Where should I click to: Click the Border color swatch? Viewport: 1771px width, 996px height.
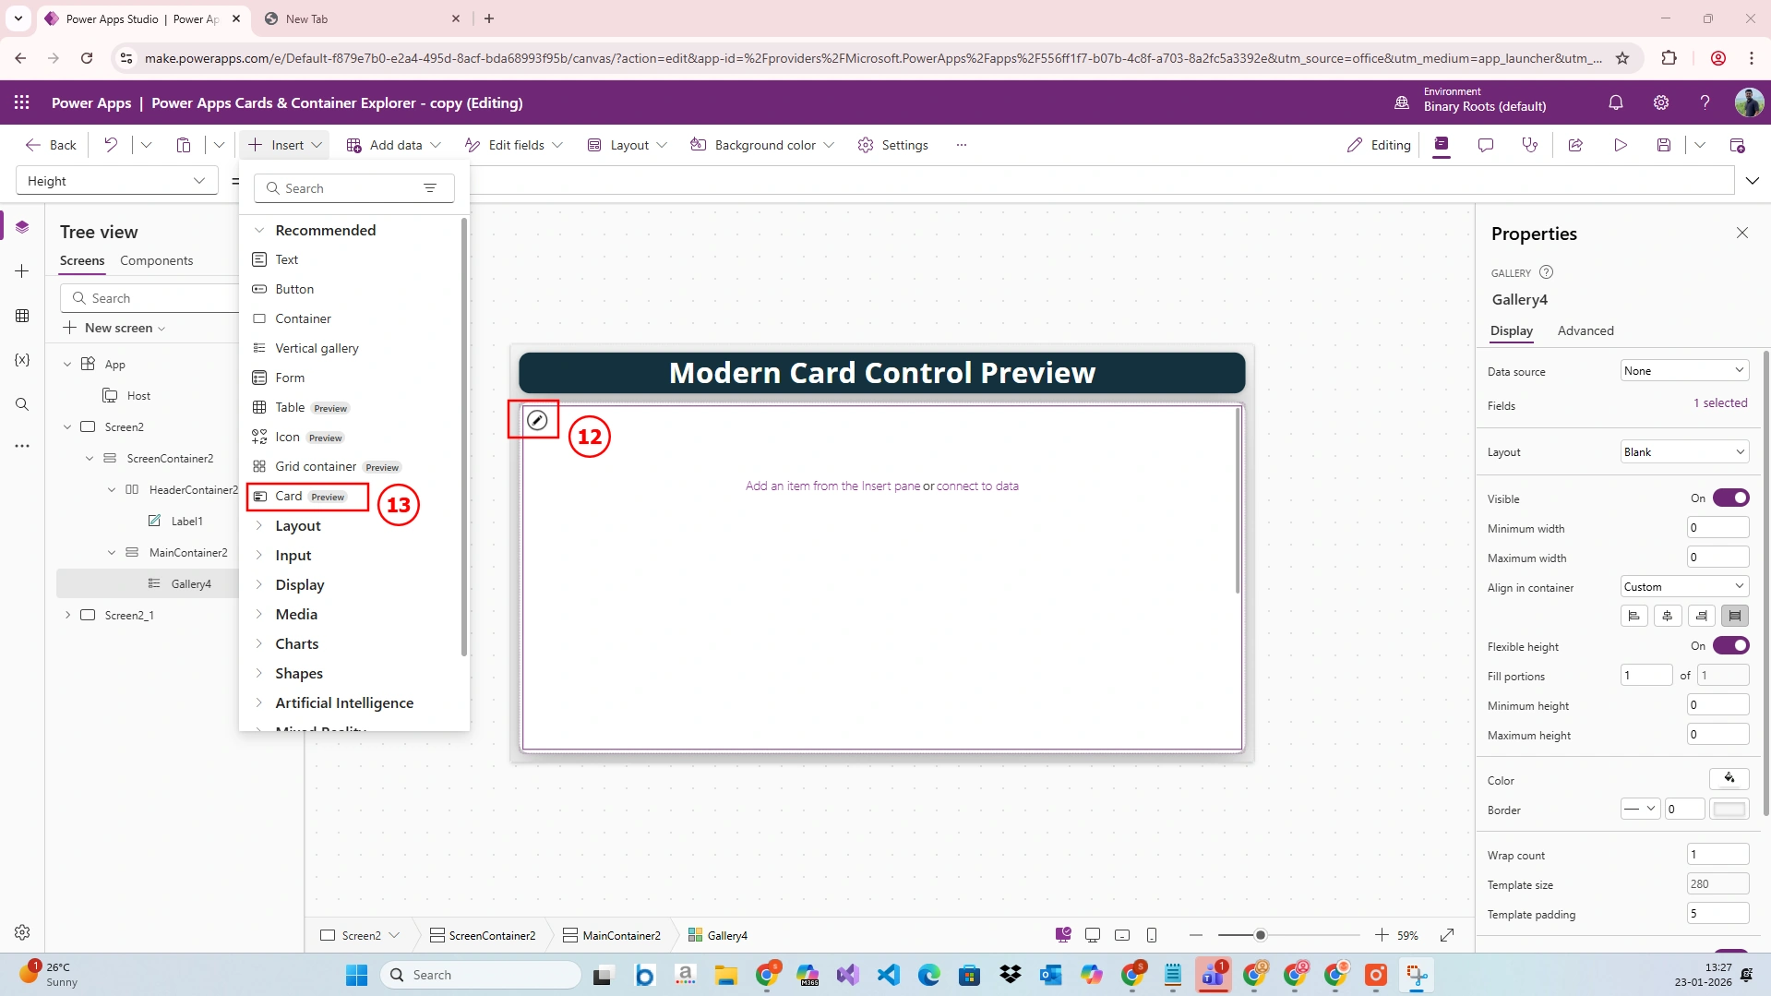[1729, 810]
